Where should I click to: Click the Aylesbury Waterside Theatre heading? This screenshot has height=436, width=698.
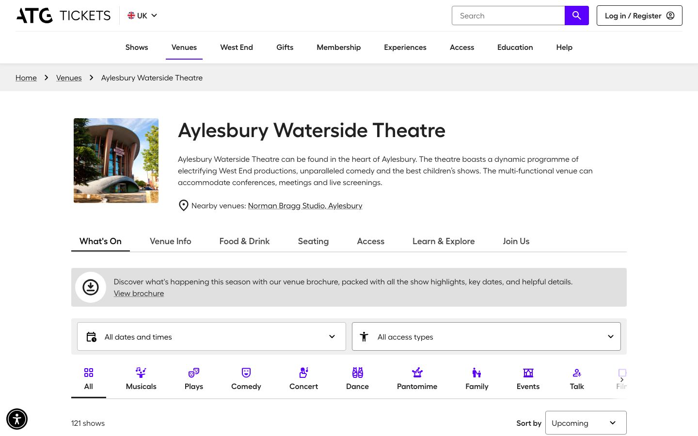pyautogui.click(x=312, y=130)
